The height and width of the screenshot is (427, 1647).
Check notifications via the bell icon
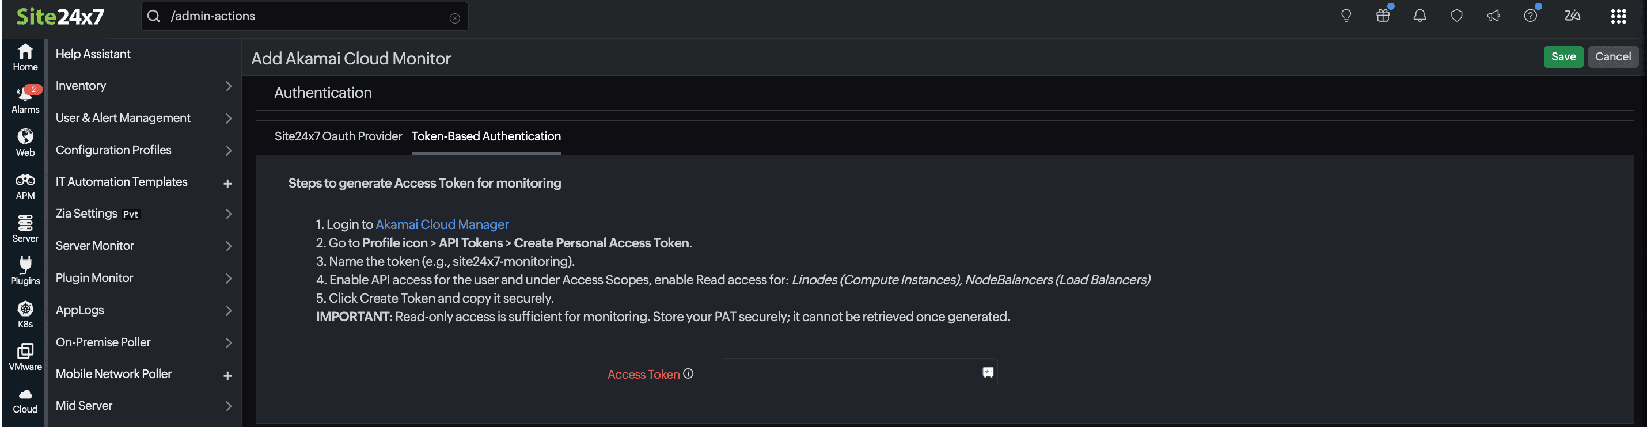click(1420, 16)
